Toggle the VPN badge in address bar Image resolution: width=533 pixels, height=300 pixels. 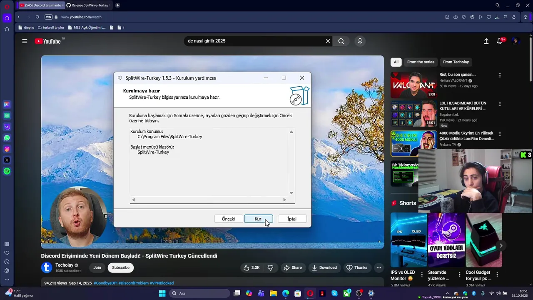(x=48, y=17)
